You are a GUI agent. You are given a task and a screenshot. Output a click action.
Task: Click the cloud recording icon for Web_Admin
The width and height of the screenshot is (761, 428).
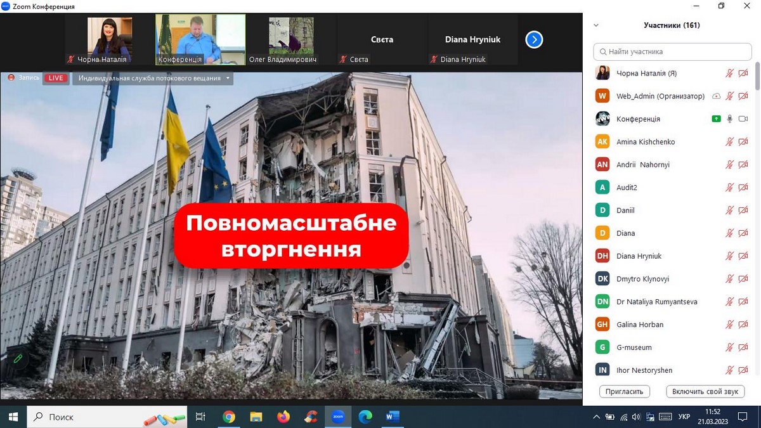716,96
